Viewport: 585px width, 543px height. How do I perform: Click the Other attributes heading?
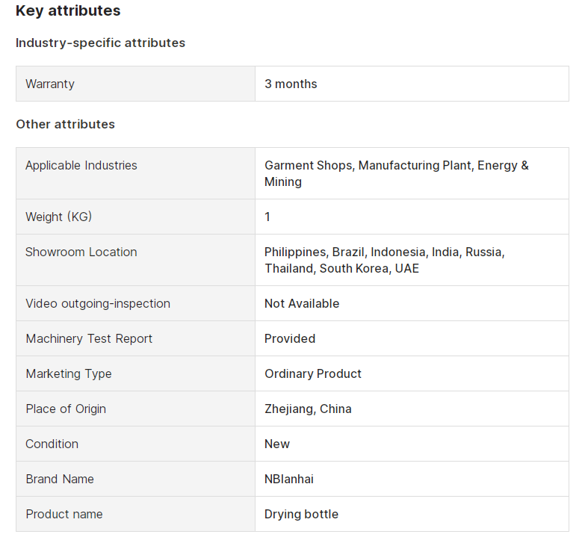[65, 124]
